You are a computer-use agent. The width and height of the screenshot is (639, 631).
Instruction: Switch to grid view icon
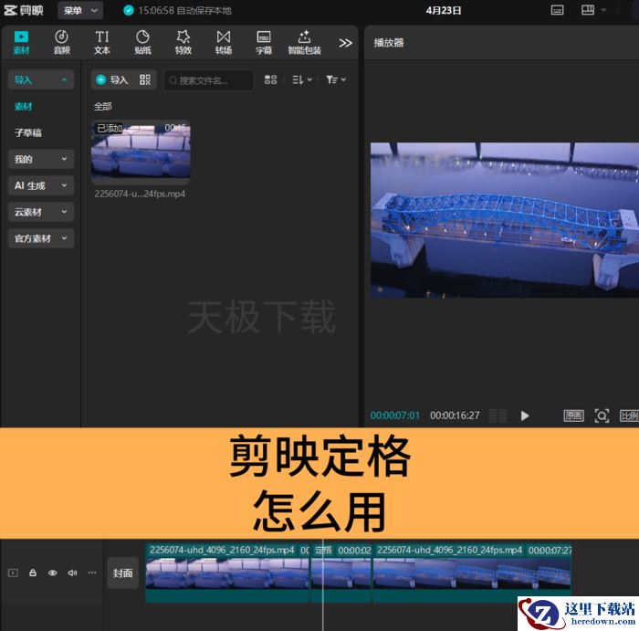coord(270,79)
